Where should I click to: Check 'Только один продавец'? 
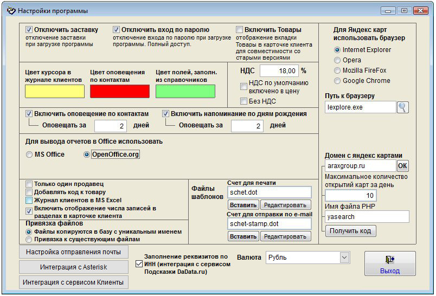coord(29,184)
